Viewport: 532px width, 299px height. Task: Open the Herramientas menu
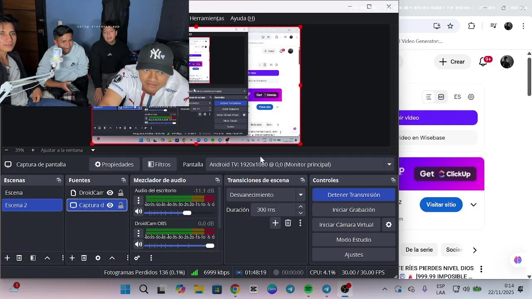point(207,18)
